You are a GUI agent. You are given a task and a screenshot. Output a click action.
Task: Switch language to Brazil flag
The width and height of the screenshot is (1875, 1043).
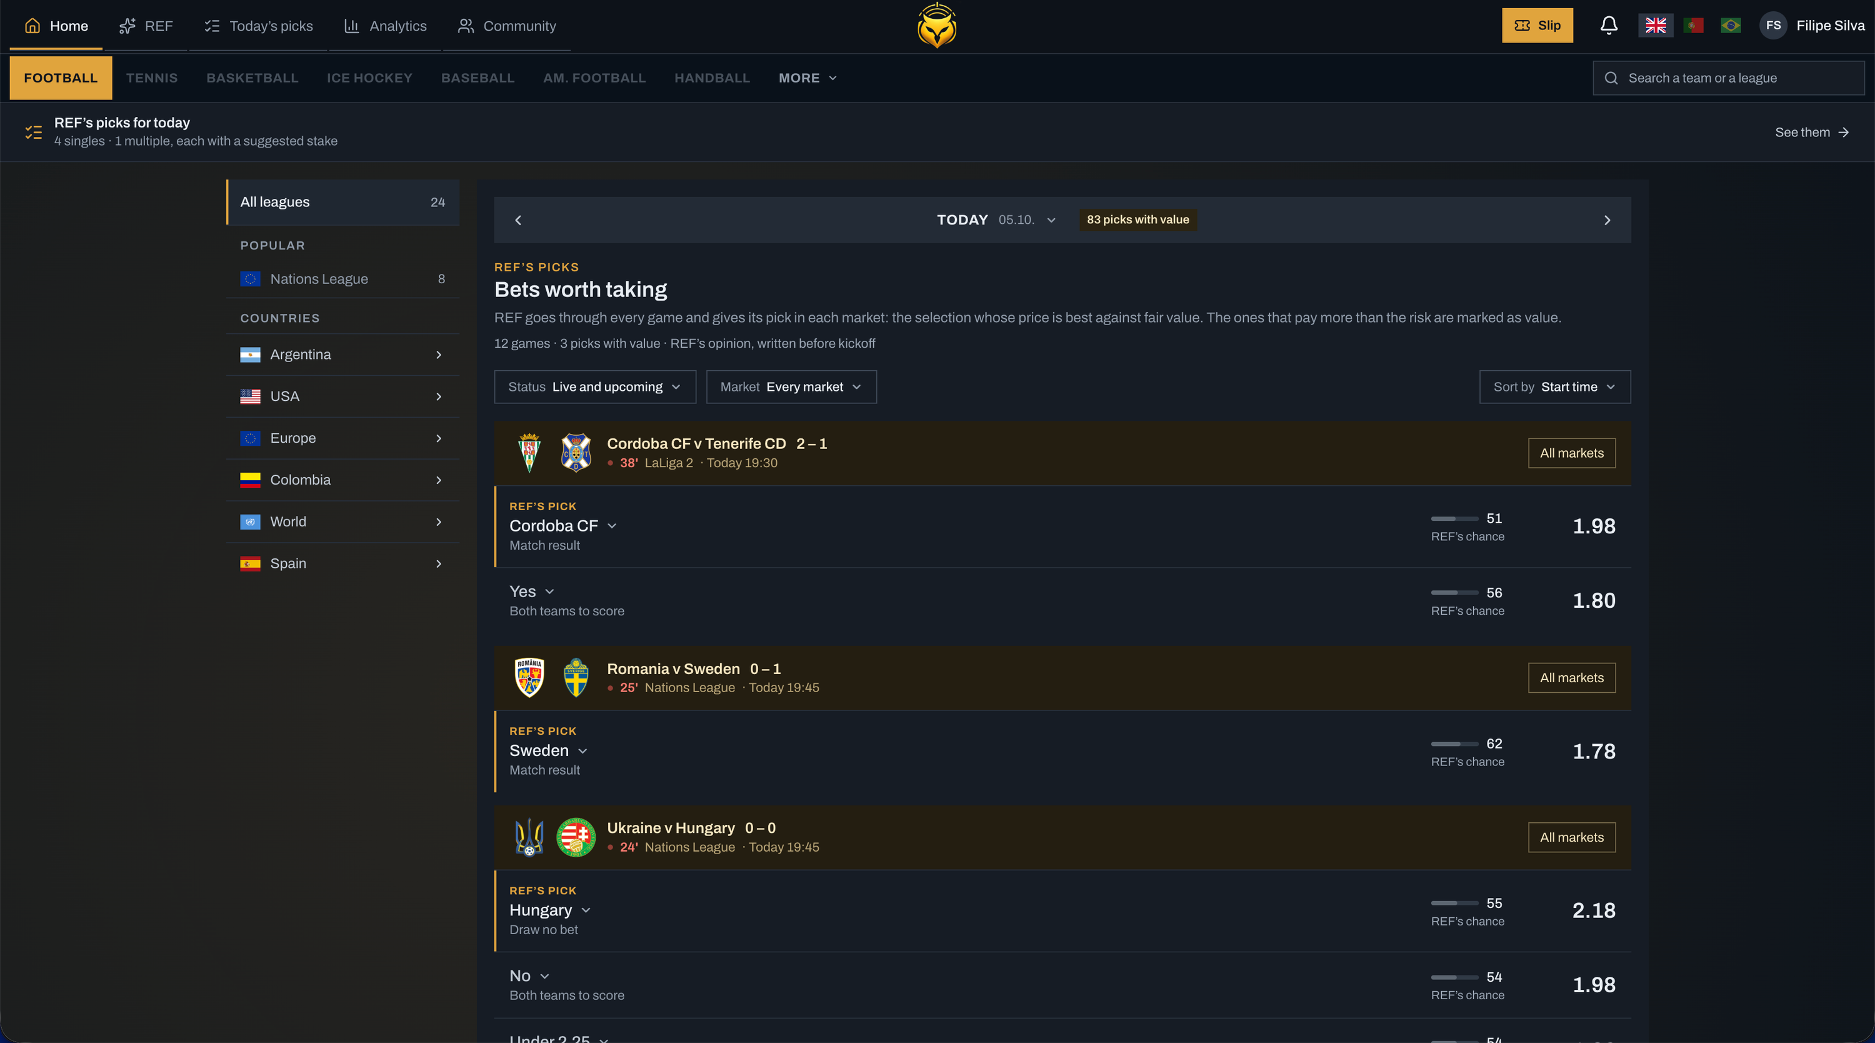coord(1730,26)
